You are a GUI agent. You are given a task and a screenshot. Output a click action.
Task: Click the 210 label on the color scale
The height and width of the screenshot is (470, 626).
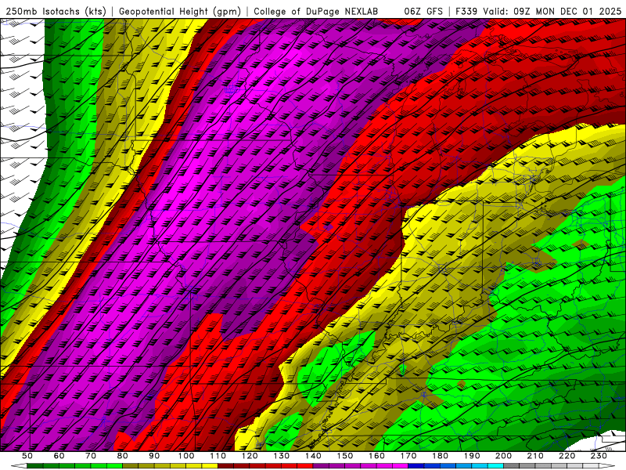(x=535, y=456)
